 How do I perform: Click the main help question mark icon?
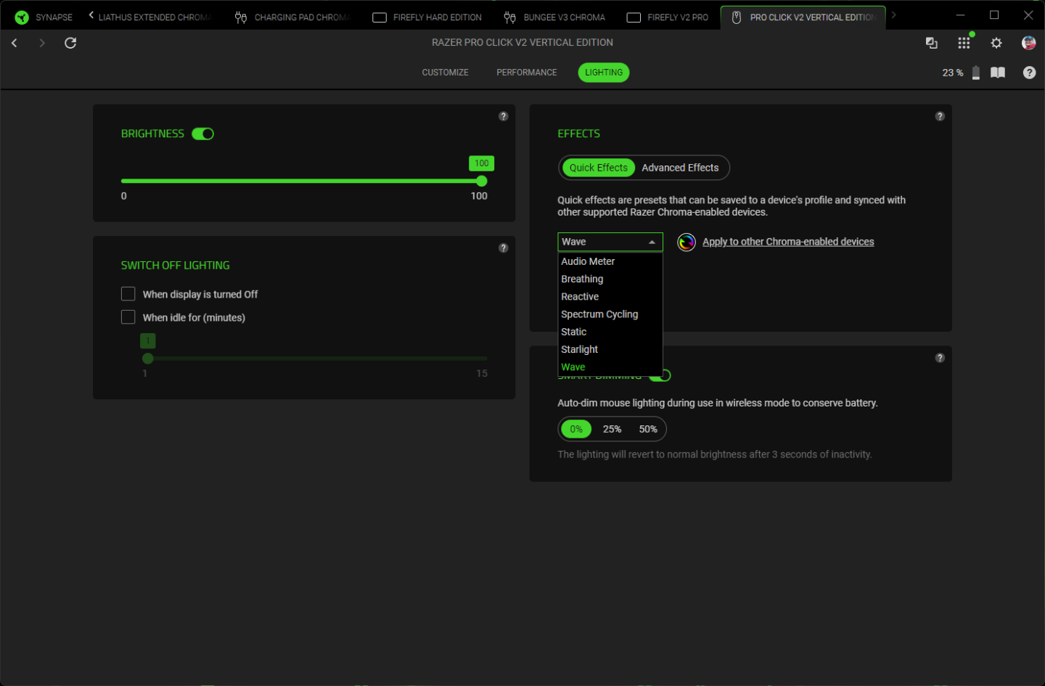tap(1029, 73)
